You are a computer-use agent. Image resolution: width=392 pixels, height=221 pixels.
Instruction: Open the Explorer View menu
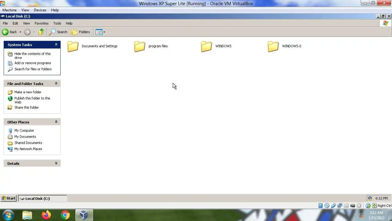[26, 23]
